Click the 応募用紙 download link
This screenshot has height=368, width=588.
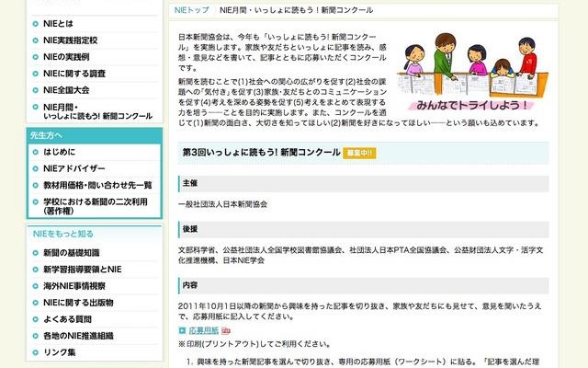pyautogui.click(x=204, y=330)
